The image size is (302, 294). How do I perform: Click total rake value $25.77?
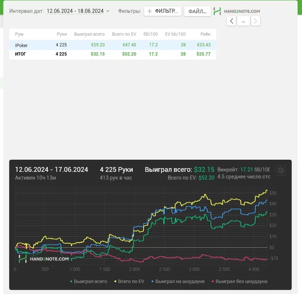click(203, 54)
